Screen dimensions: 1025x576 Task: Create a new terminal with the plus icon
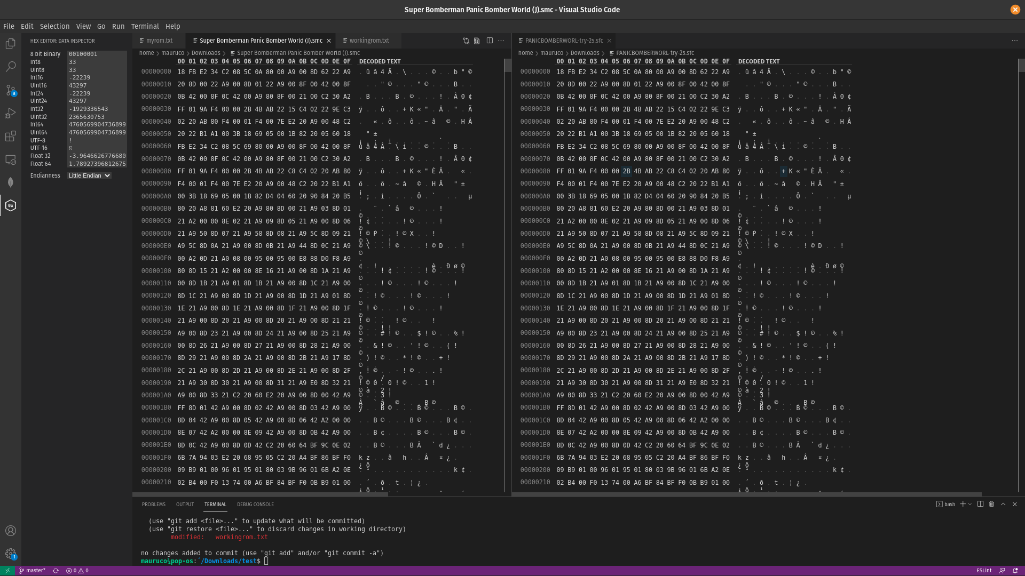tap(962, 504)
